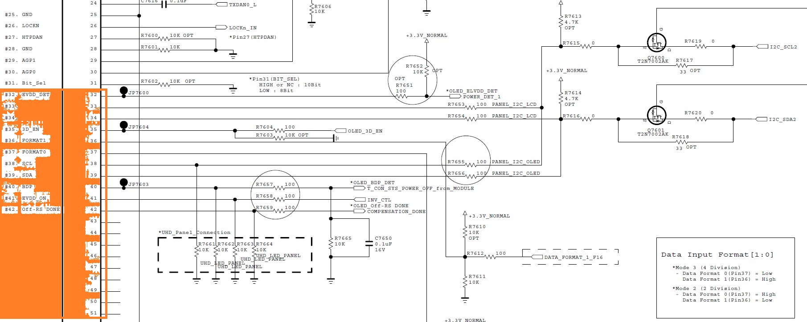Viewport: 807px width, 322px height.
Task: Click the R7665 10K resistor symbol
Action: pyautogui.click(x=331, y=243)
